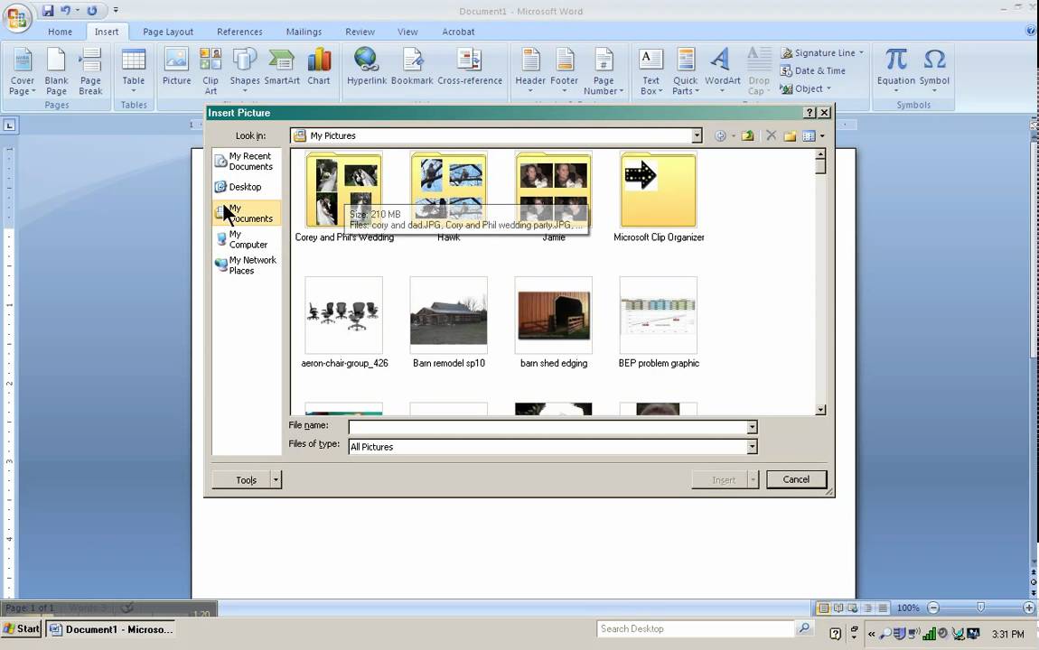The height and width of the screenshot is (650, 1039).
Task: Open Clip Art
Action: pos(211,71)
